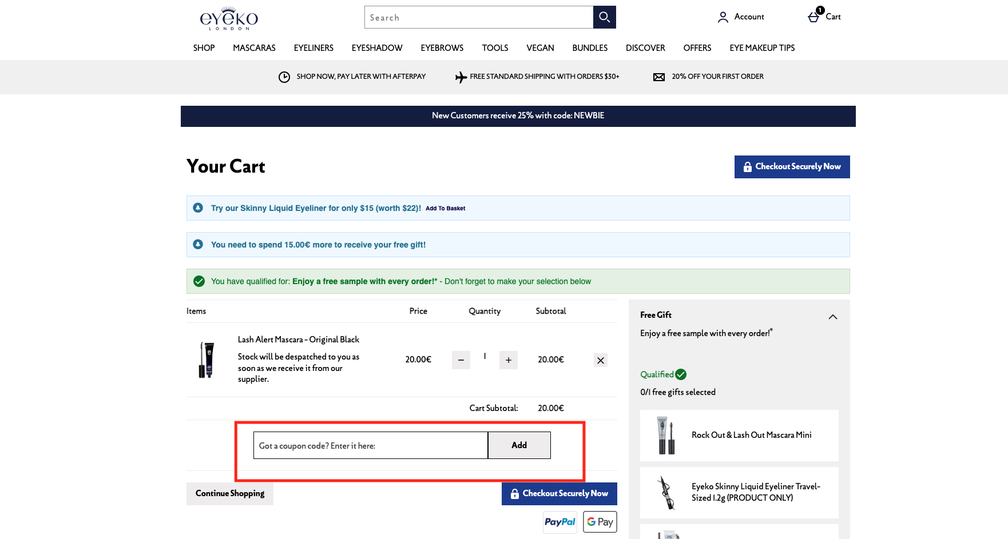Image resolution: width=1008 pixels, height=539 pixels.
Task: Pay with Google Pay button
Action: [600, 522]
